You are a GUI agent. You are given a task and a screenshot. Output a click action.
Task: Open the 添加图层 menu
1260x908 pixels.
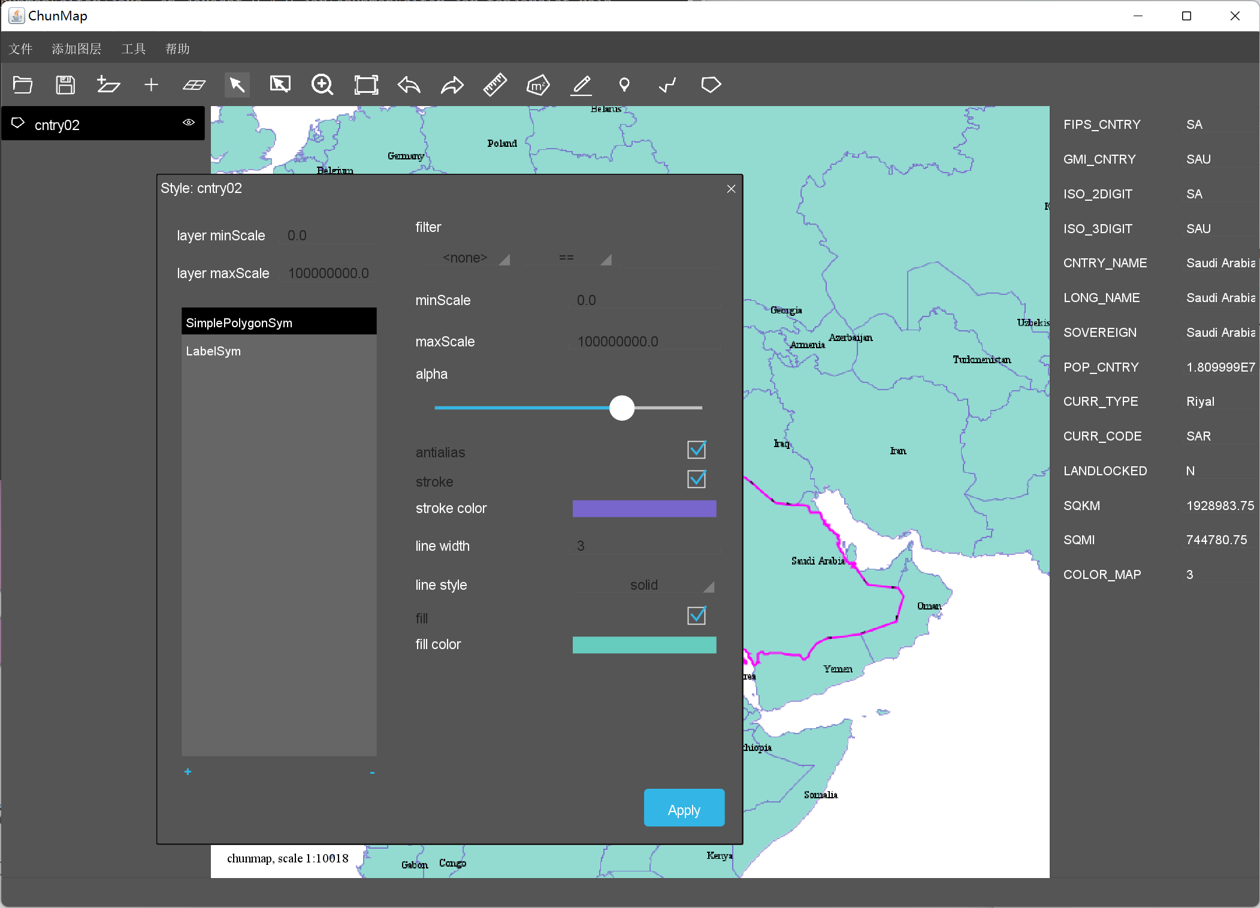coord(76,49)
